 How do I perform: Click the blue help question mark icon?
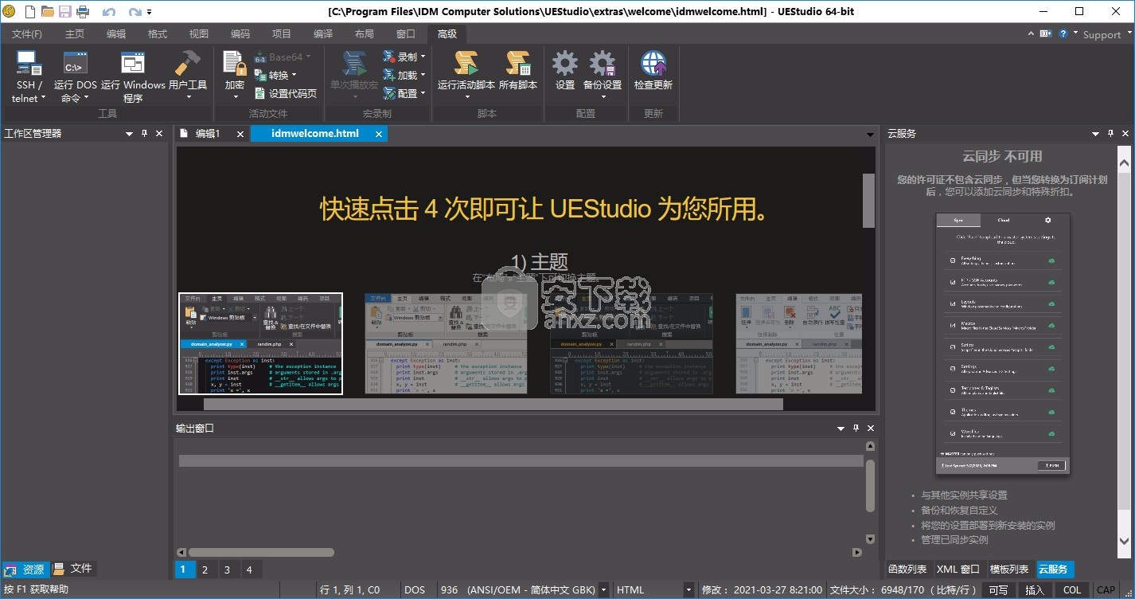pos(1065,34)
